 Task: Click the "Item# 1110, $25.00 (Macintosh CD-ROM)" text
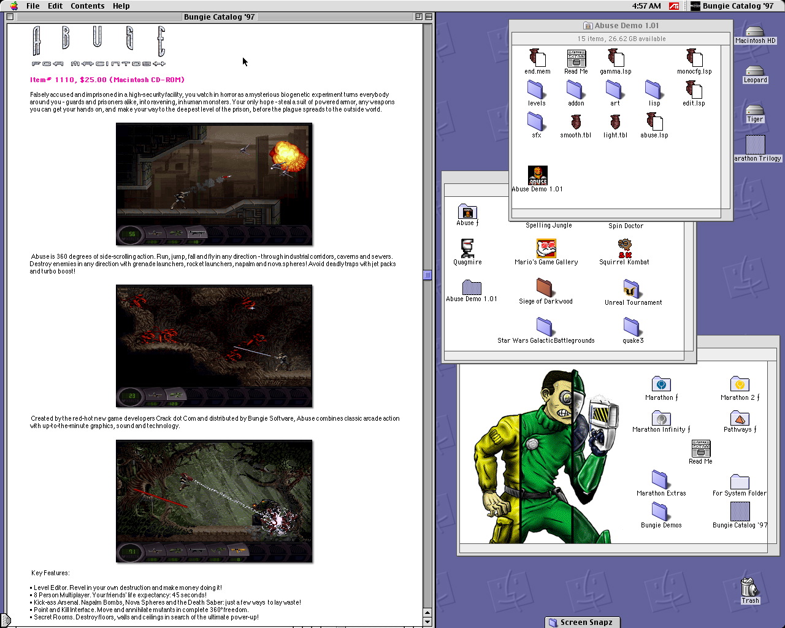coord(107,80)
